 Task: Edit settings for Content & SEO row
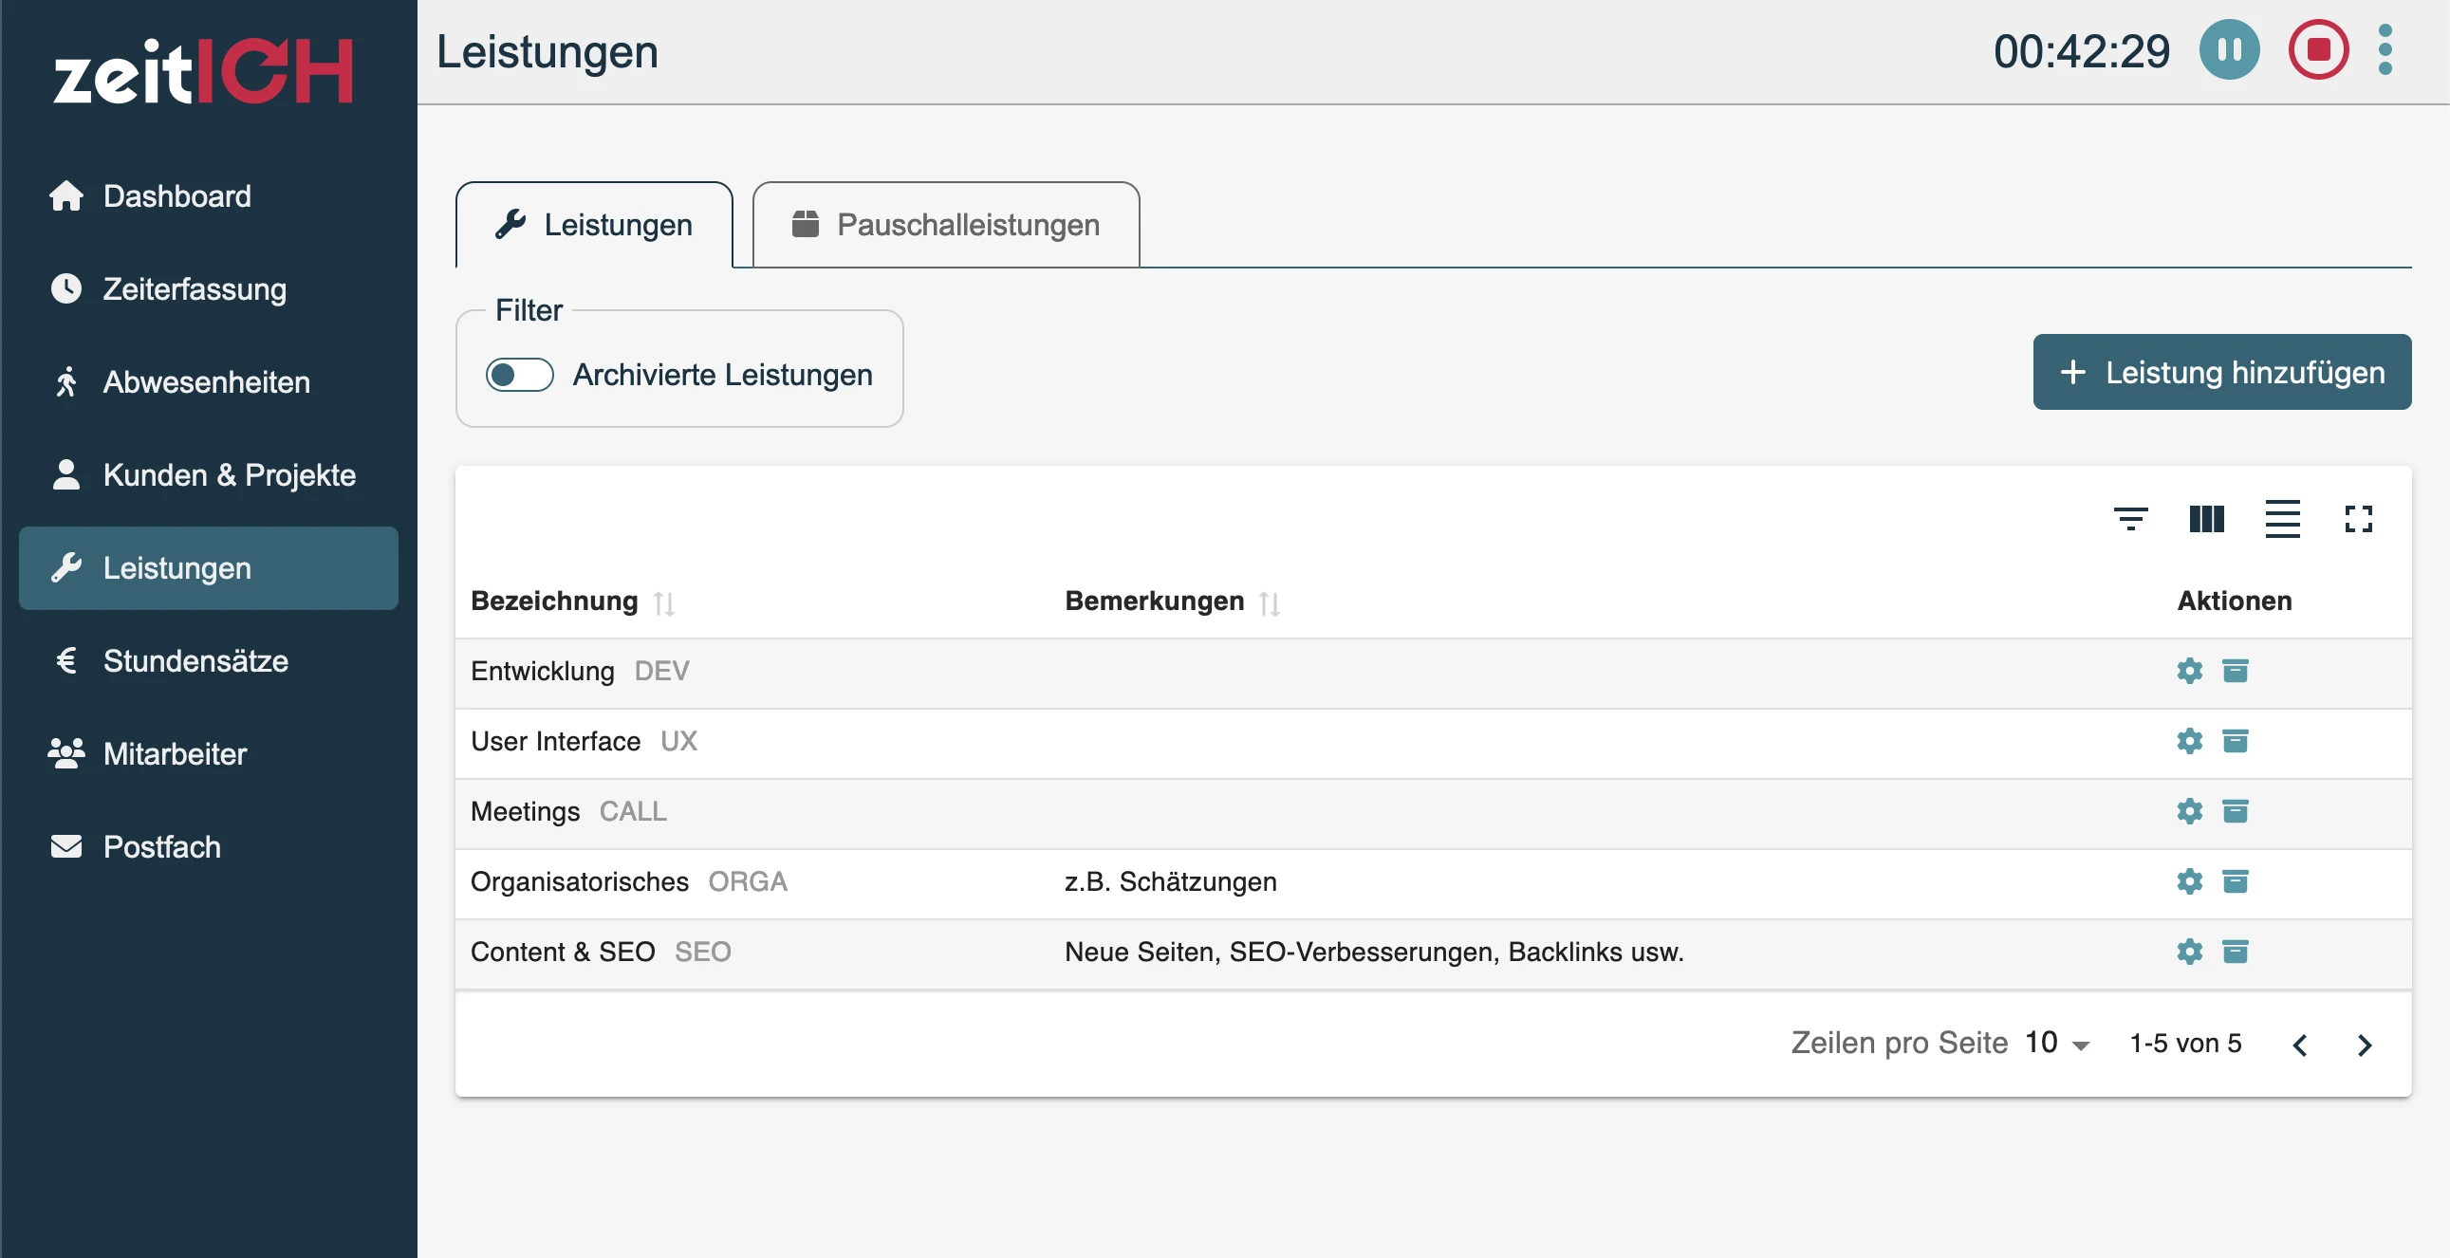[2189, 953]
